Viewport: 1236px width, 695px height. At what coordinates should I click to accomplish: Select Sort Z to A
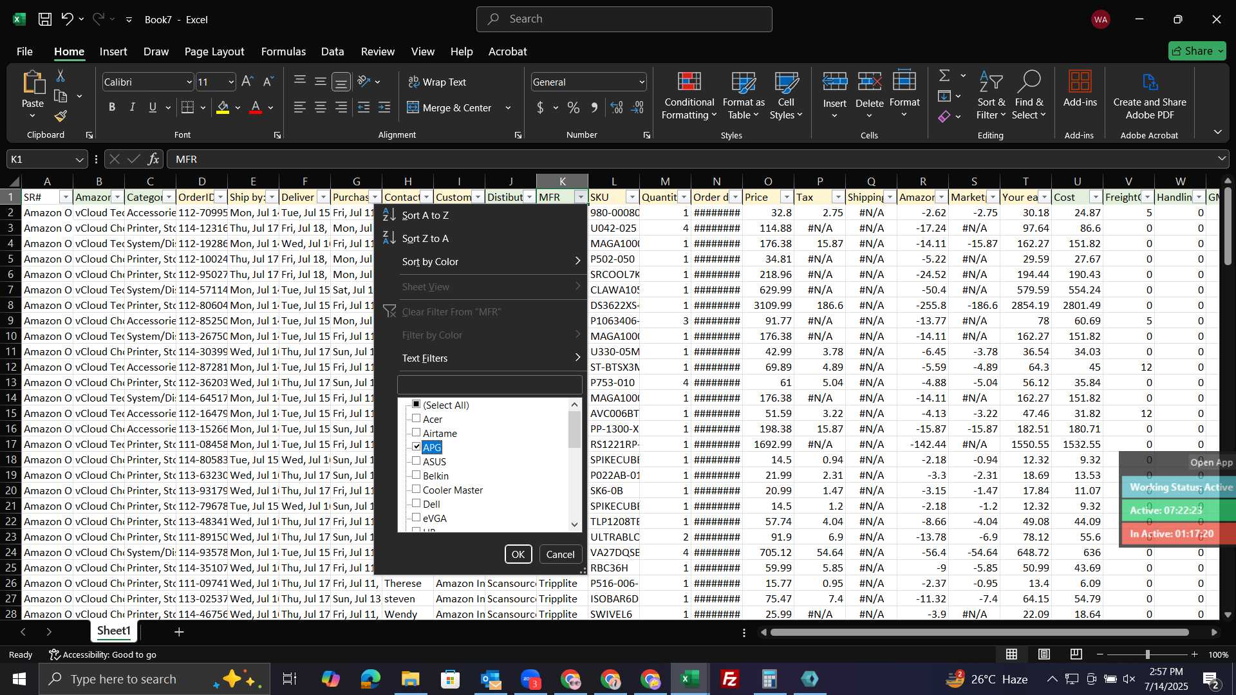coord(480,239)
